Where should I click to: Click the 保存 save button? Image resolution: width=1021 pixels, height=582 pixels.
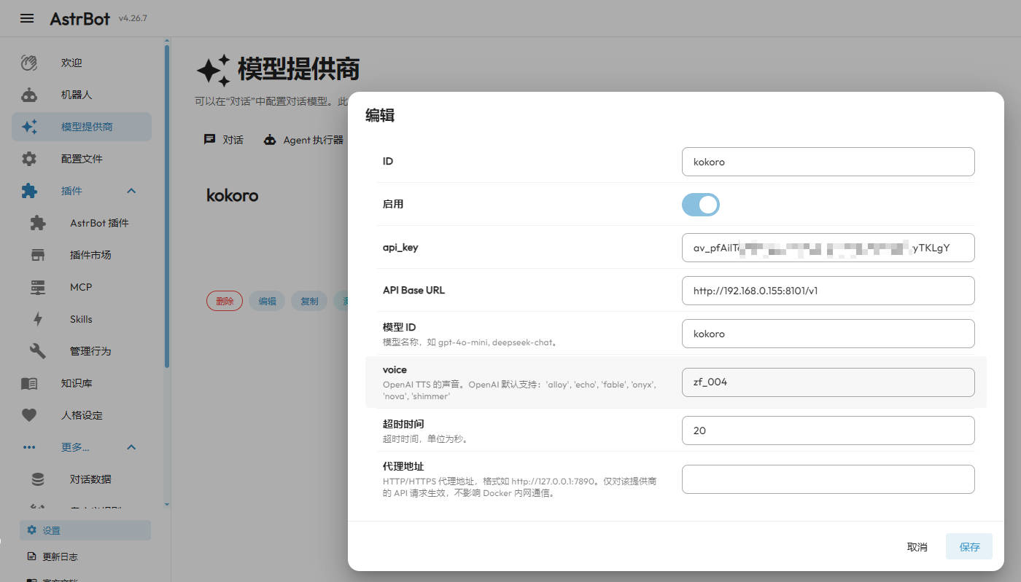tap(969, 547)
